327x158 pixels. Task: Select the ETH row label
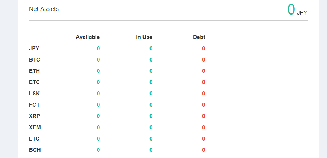[x=34, y=71]
